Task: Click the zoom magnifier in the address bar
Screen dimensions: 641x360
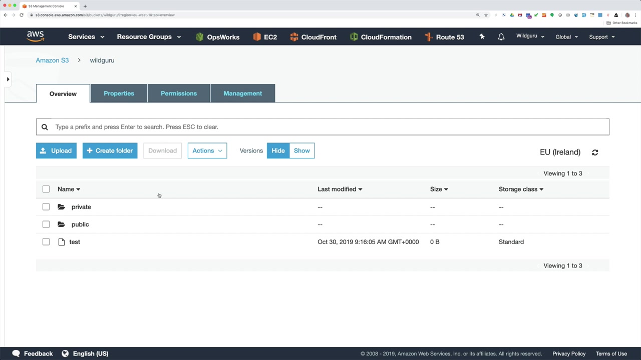Action: click(x=478, y=15)
